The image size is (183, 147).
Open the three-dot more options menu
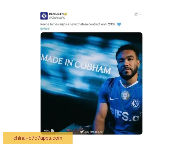click(141, 14)
